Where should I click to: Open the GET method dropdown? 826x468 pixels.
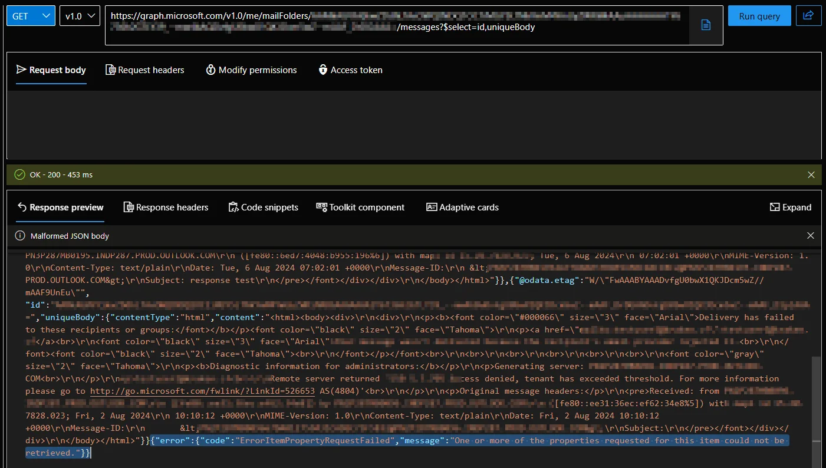pyautogui.click(x=31, y=16)
